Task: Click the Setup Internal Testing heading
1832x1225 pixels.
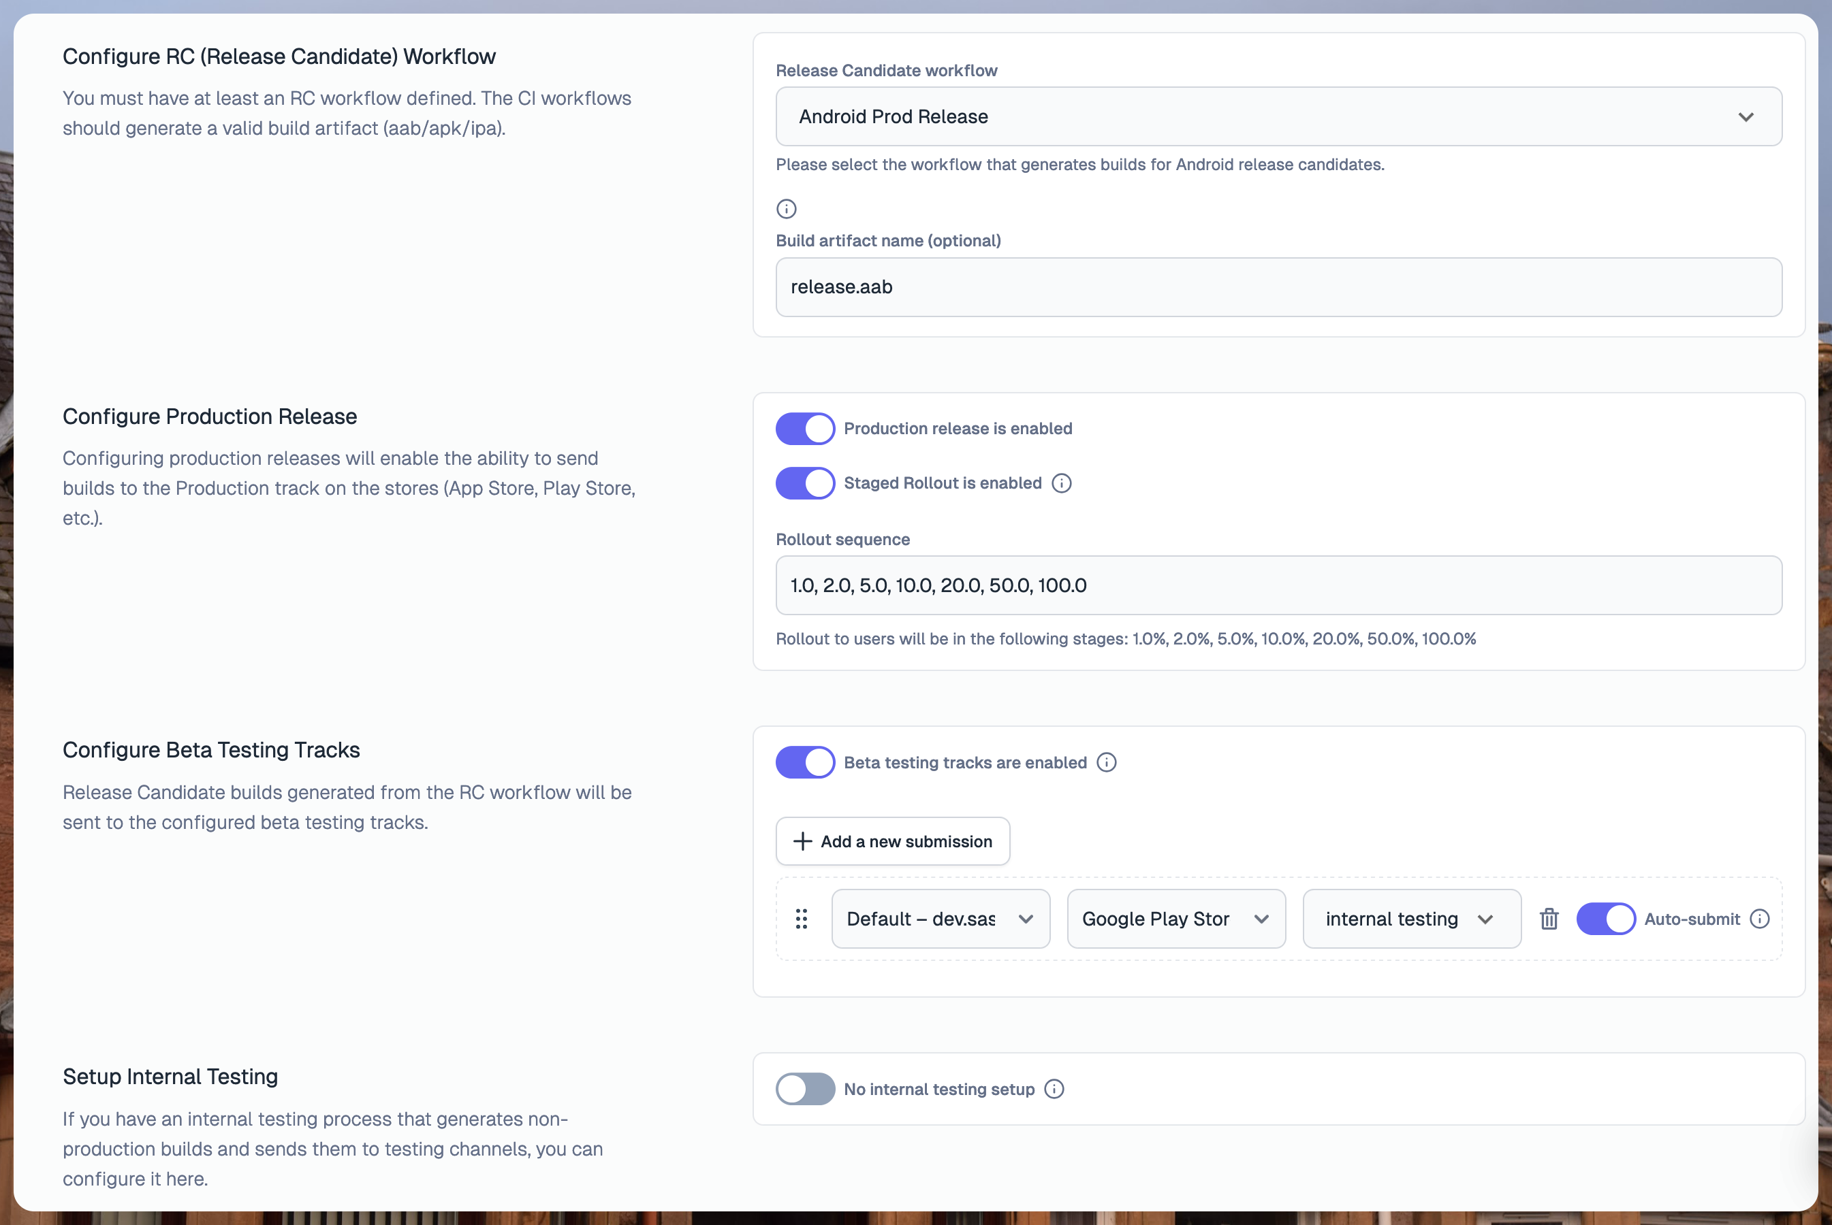Action: (170, 1077)
